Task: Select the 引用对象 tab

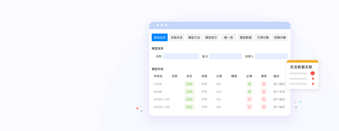Action: (263, 37)
